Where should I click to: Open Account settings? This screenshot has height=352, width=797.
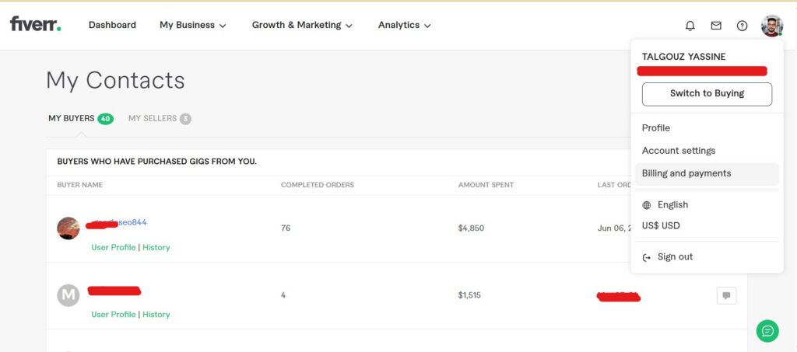coord(679,151)
